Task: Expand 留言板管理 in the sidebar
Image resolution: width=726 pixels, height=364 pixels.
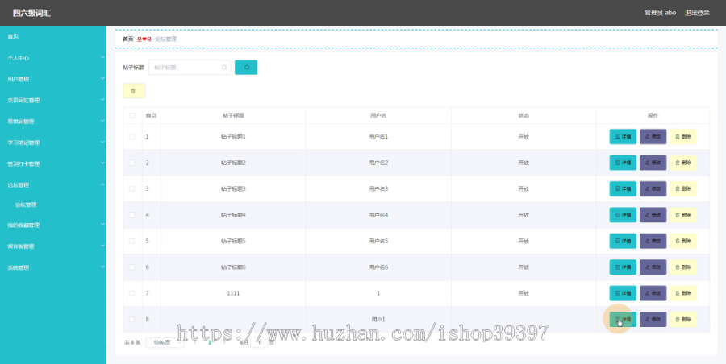Action: tap(52, 246)
